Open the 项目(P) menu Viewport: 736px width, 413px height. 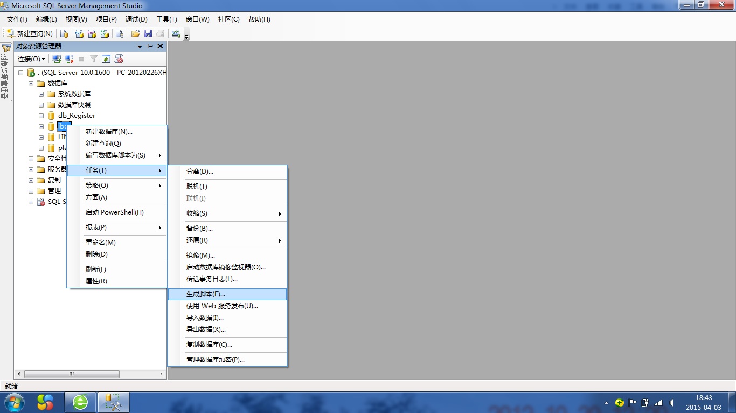pyautogui.click(x=106, y=19)
